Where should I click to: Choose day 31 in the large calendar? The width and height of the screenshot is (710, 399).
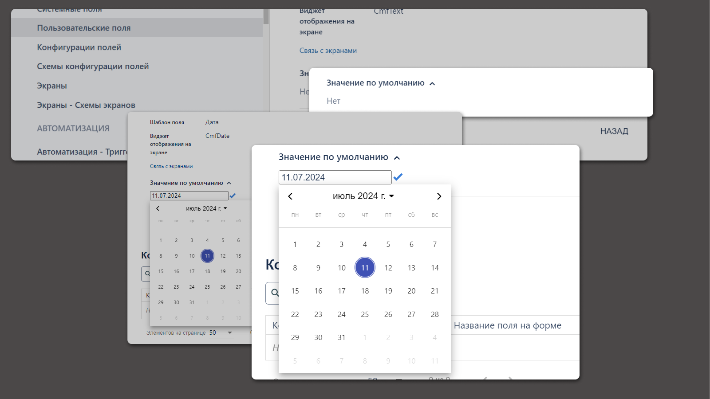(x=342, y=337)
